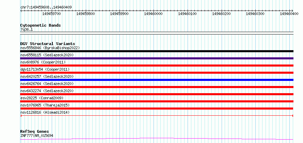Click the red nsv6426764 variant bar
This screenshot has height=143, width=303.
[x=157, y=87]
